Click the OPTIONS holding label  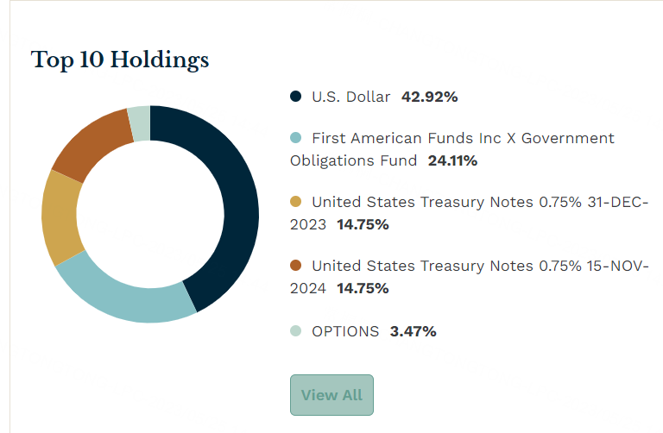[345, 331]
